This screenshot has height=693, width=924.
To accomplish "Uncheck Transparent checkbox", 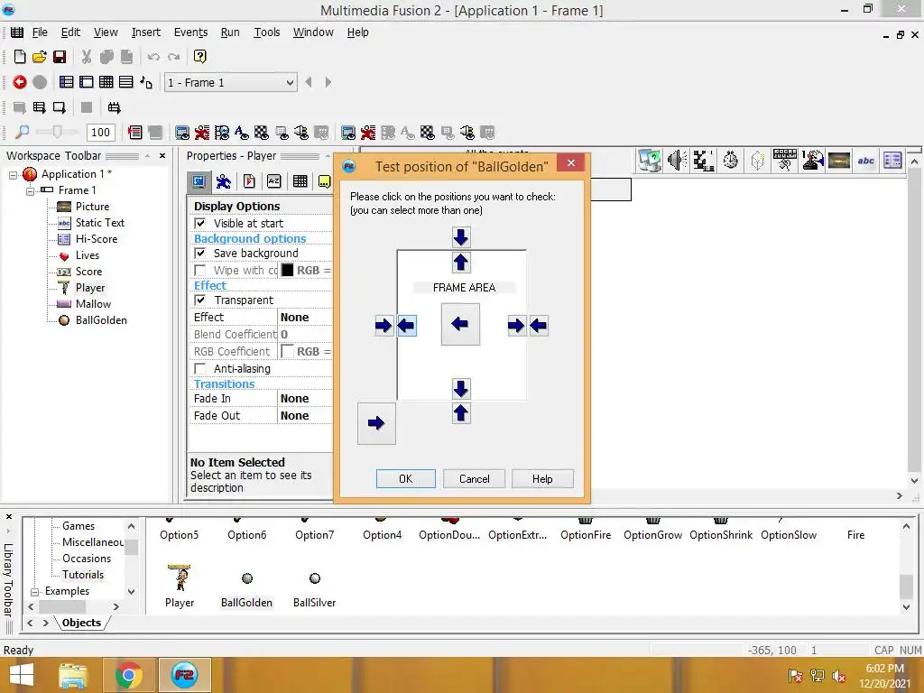I will 200,300.
